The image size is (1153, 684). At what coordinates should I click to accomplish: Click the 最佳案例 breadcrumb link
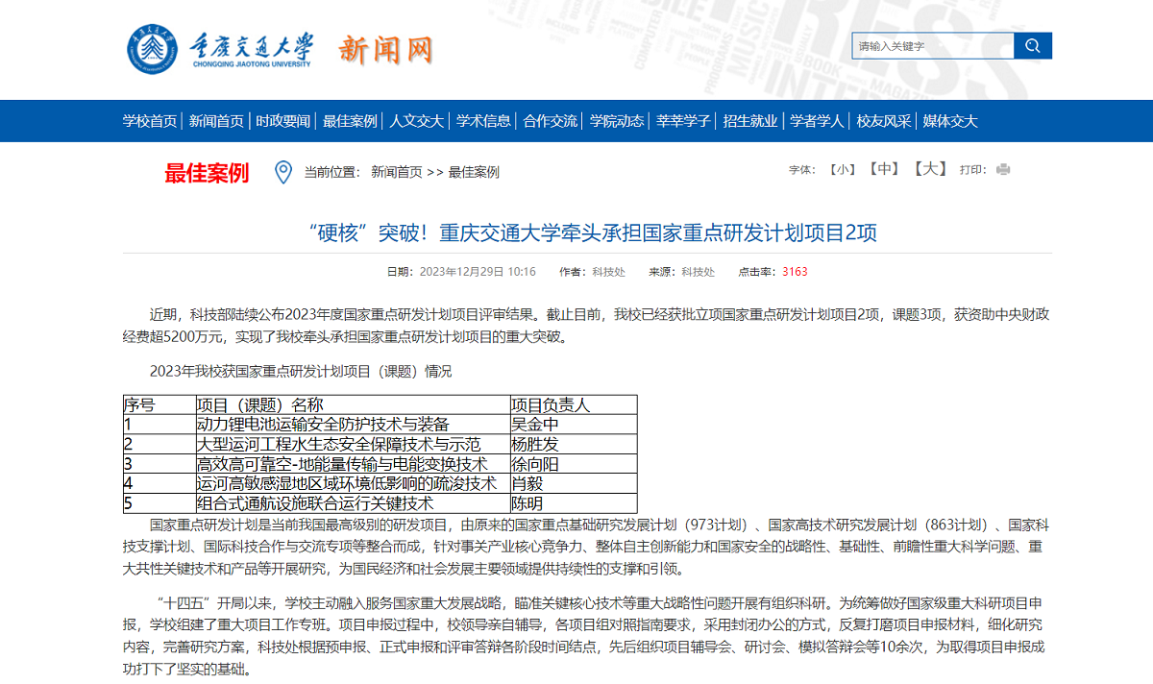(474, 172)
